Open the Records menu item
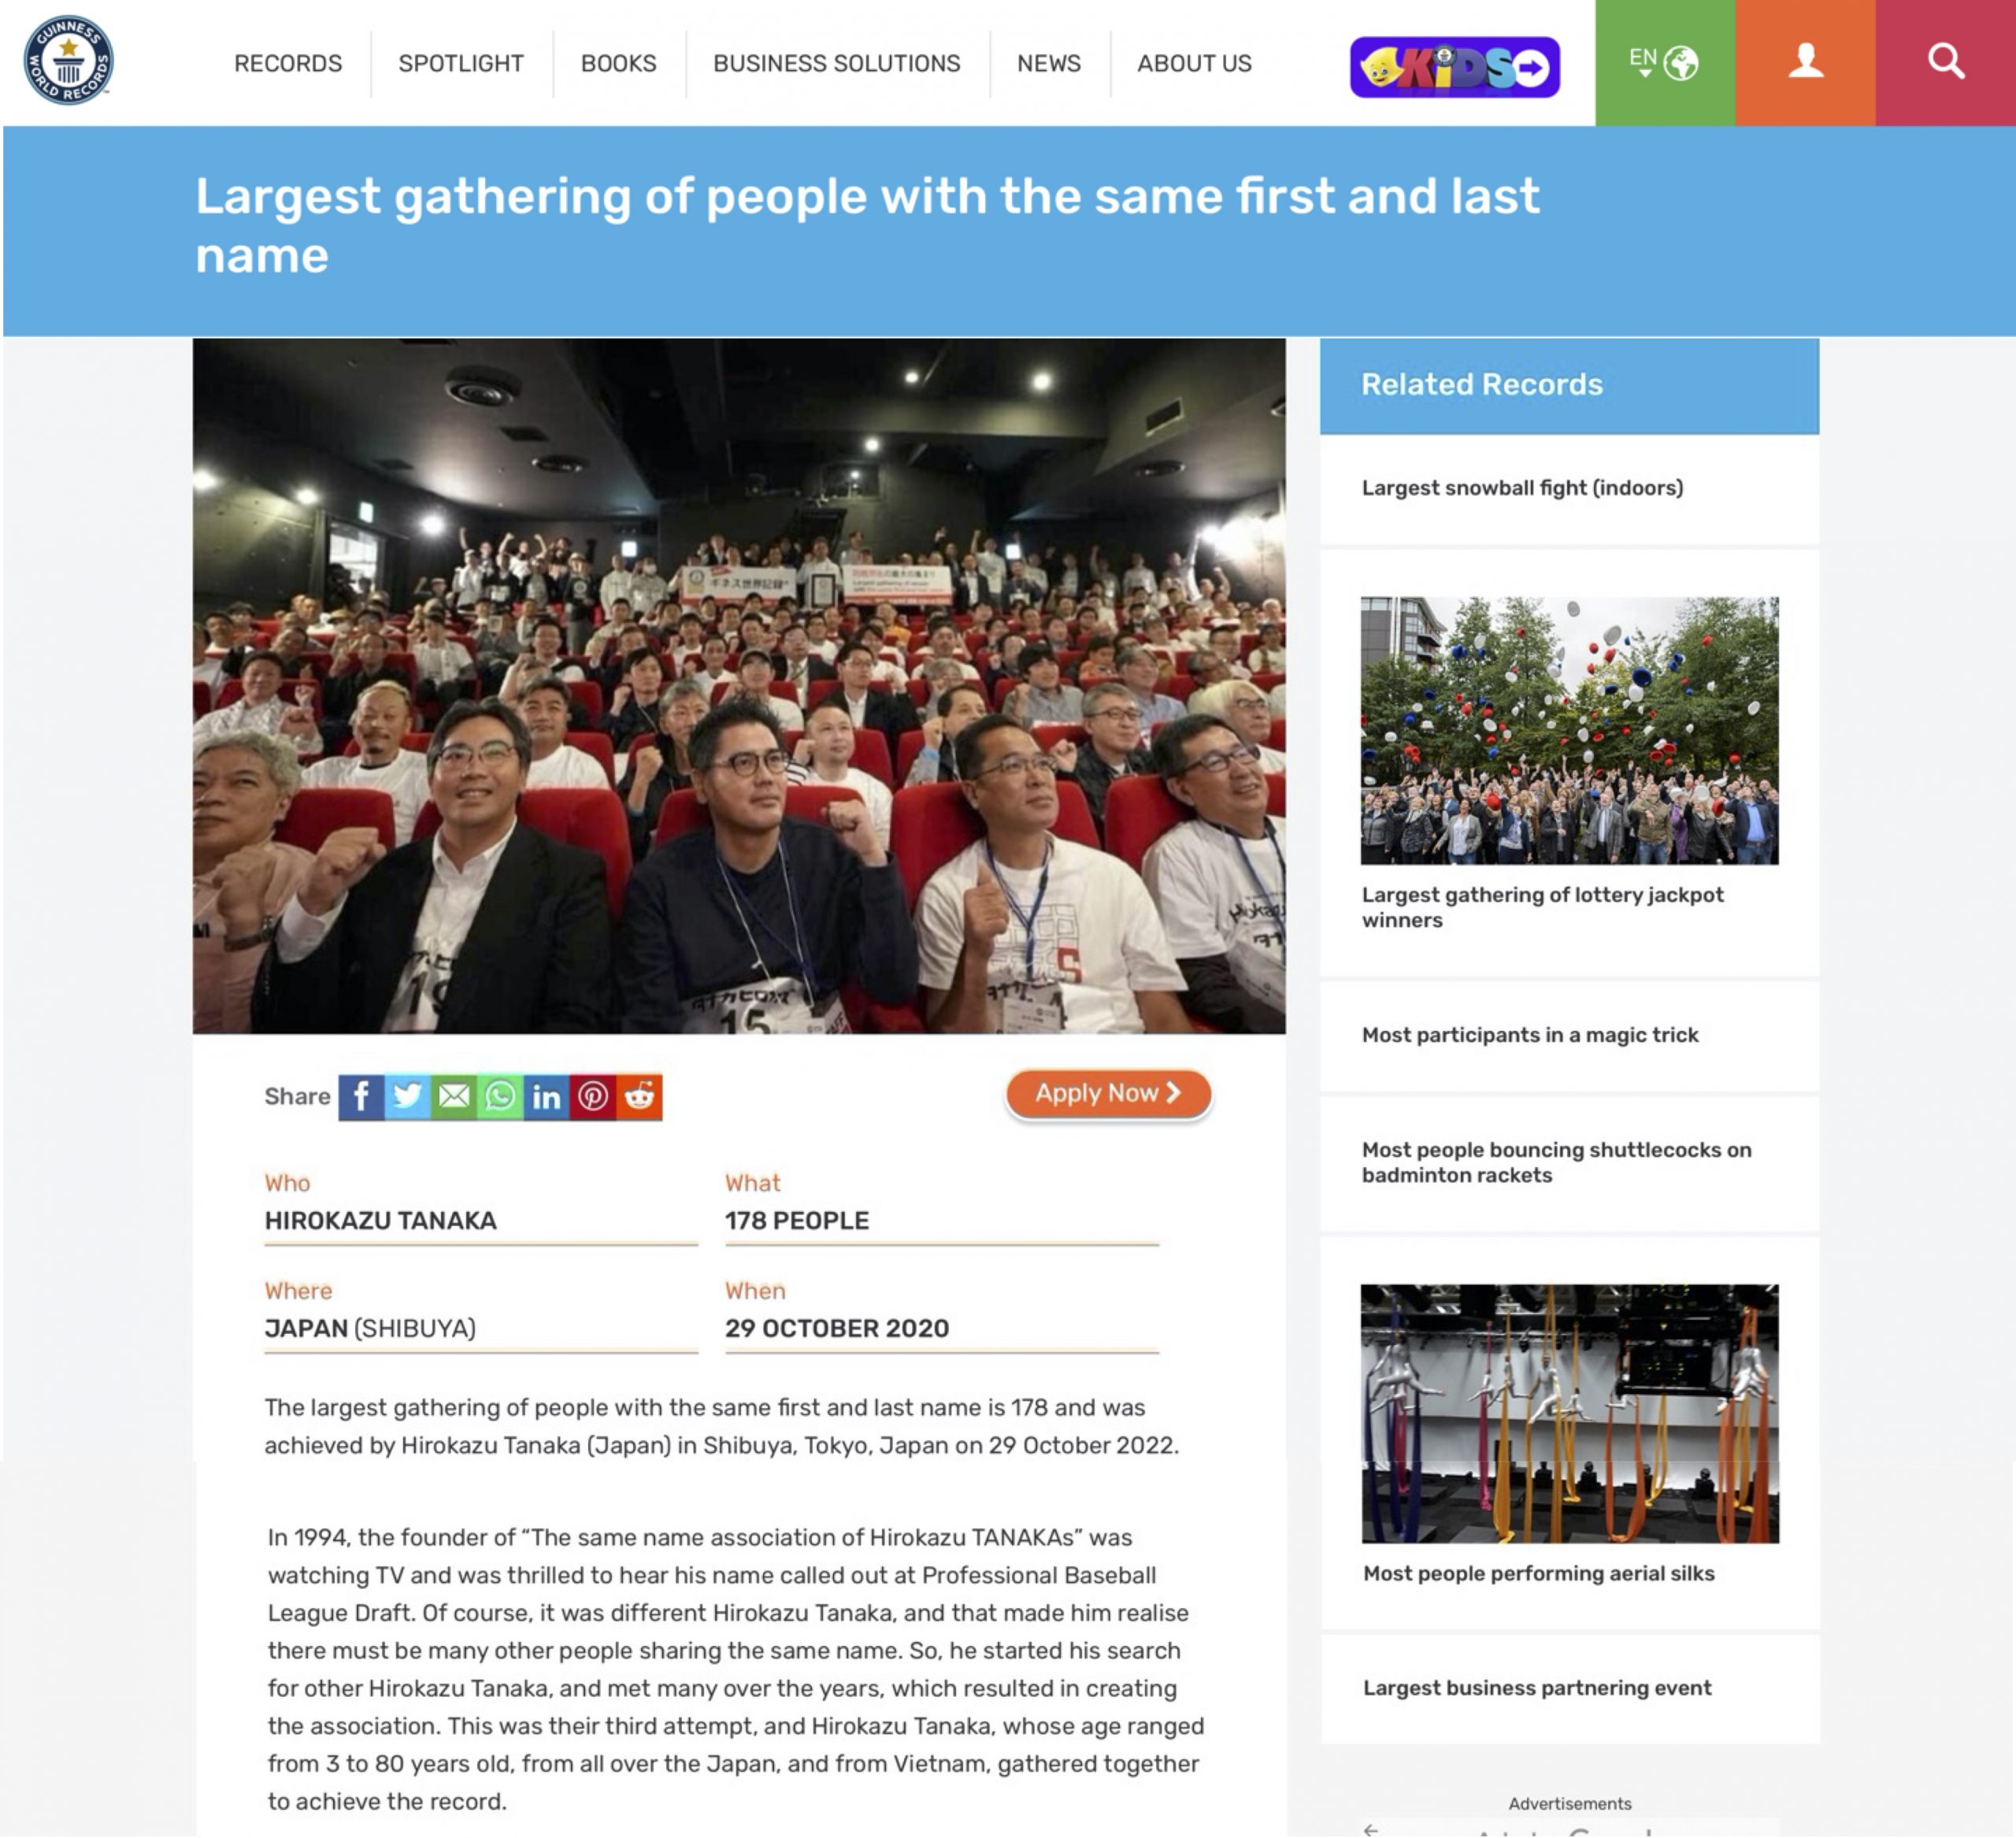2016x1838 pixels. pyautogui.click(x=288, y=63)
